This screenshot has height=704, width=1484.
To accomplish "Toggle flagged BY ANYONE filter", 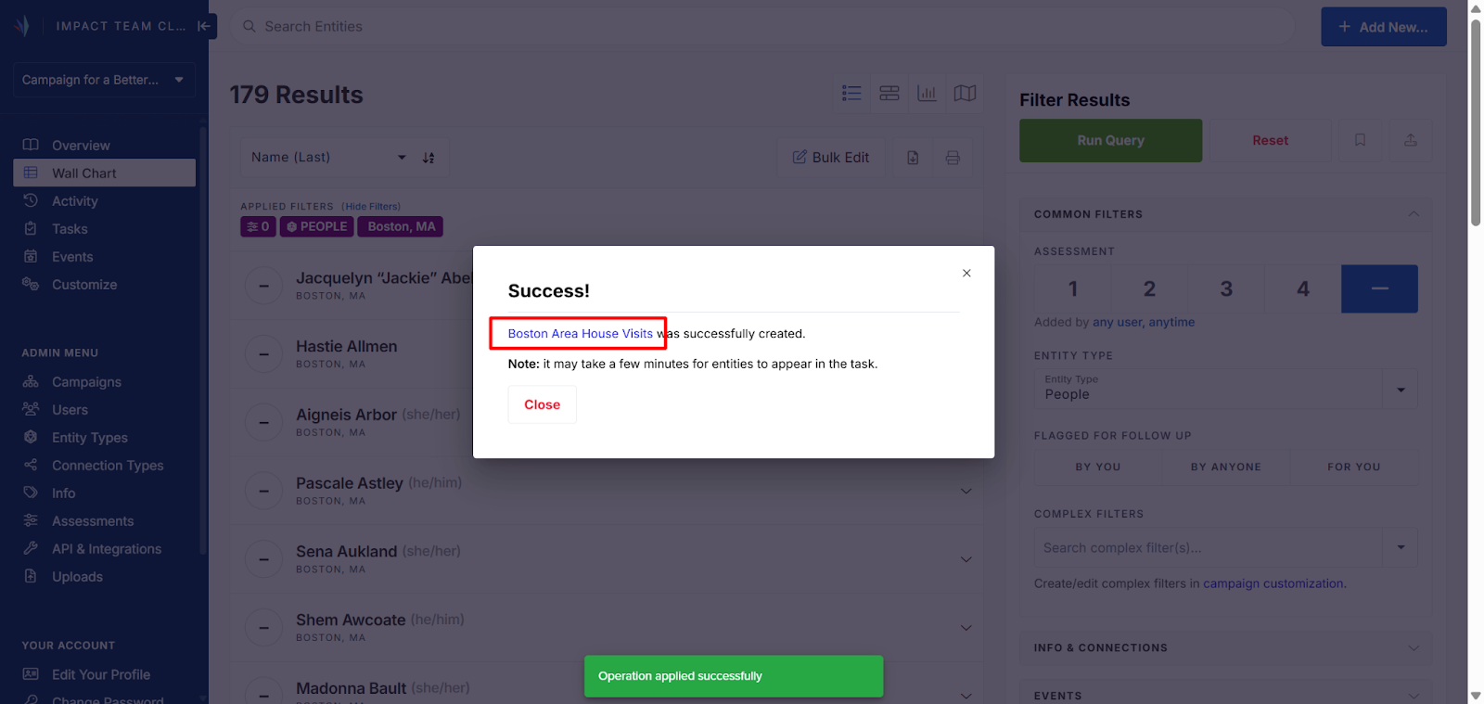I will pos(1225,467).
